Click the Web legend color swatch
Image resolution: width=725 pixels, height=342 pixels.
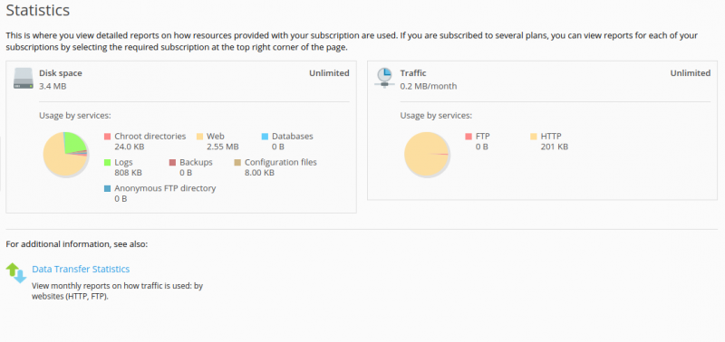click(199, 137)
